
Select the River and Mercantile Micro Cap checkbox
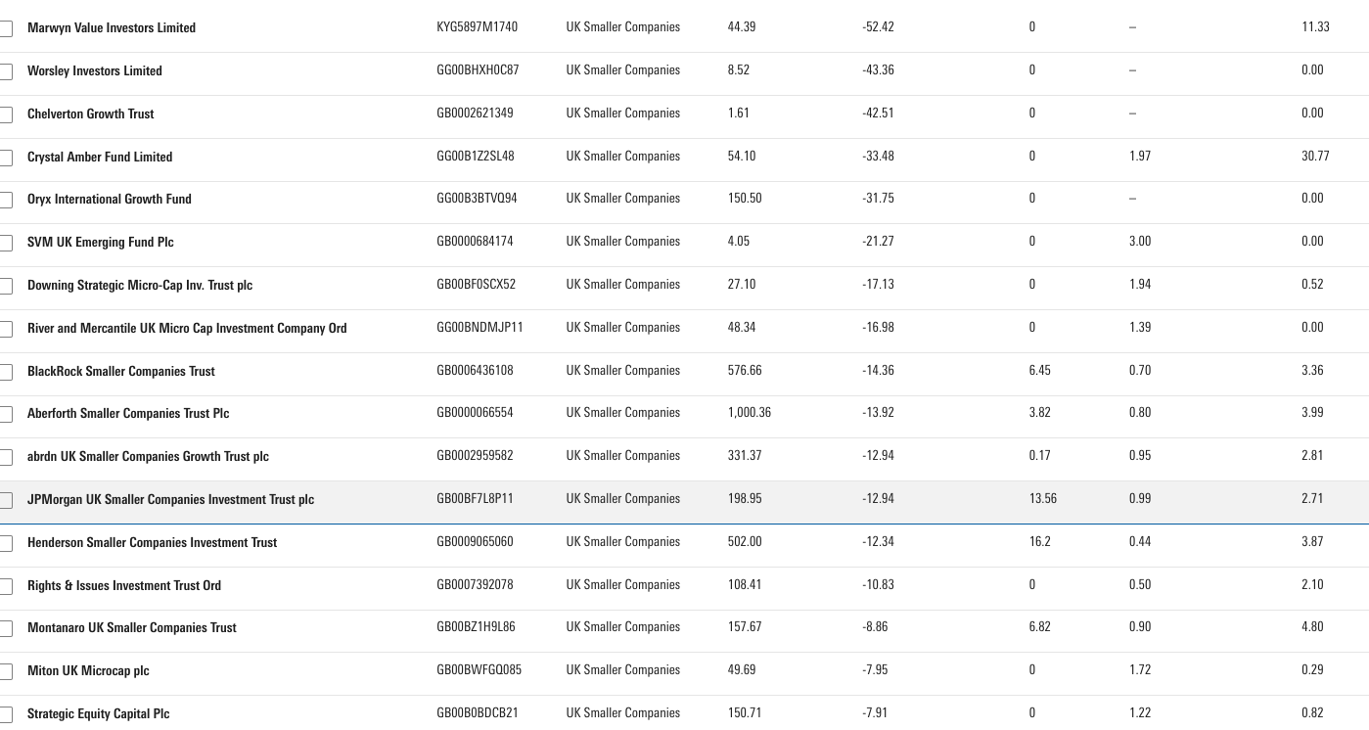pos(5,329)
